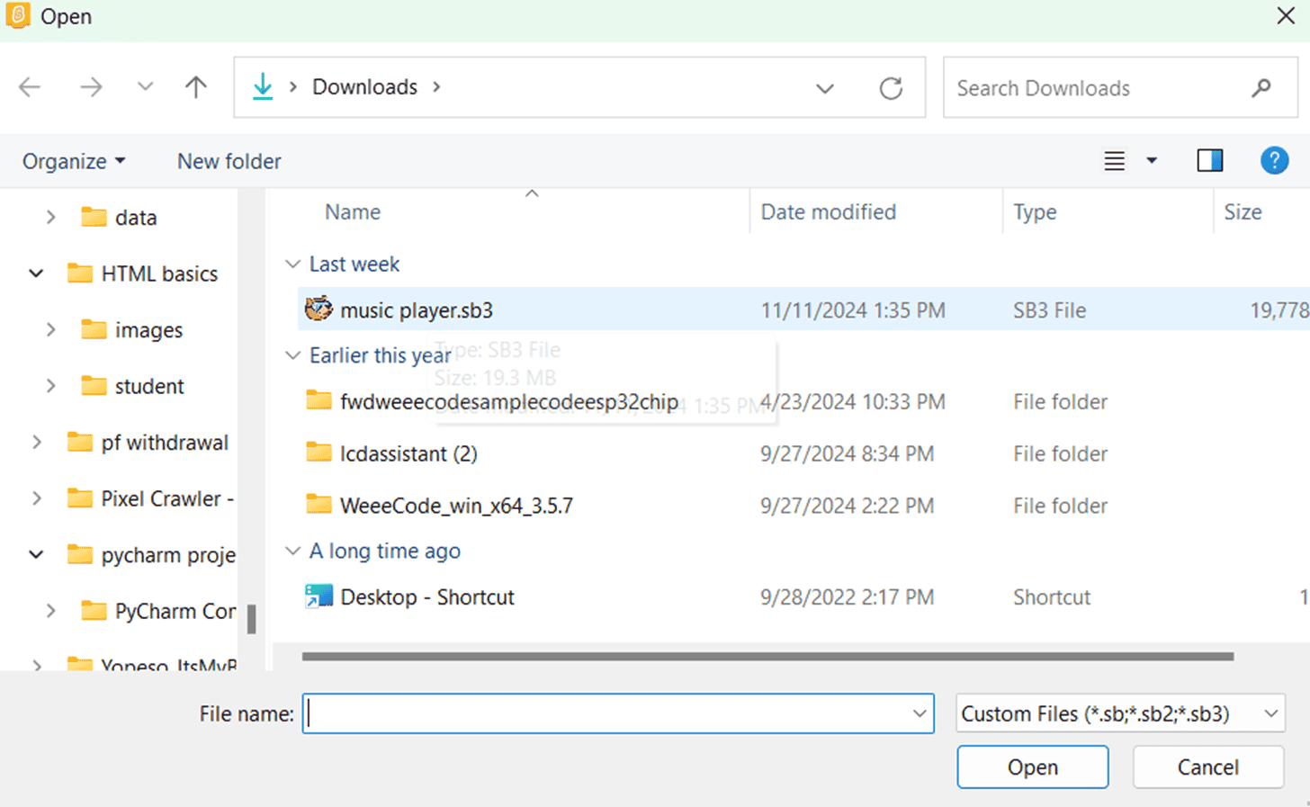Image resolution: width=1310 pixels, height=807 pixels.
Task: Sort files by the Name column
Action: click(352, 211)
